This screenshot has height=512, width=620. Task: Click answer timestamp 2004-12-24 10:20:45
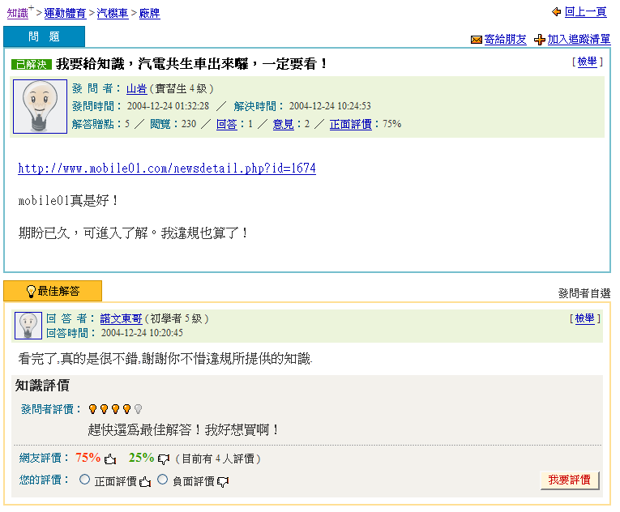142,333
